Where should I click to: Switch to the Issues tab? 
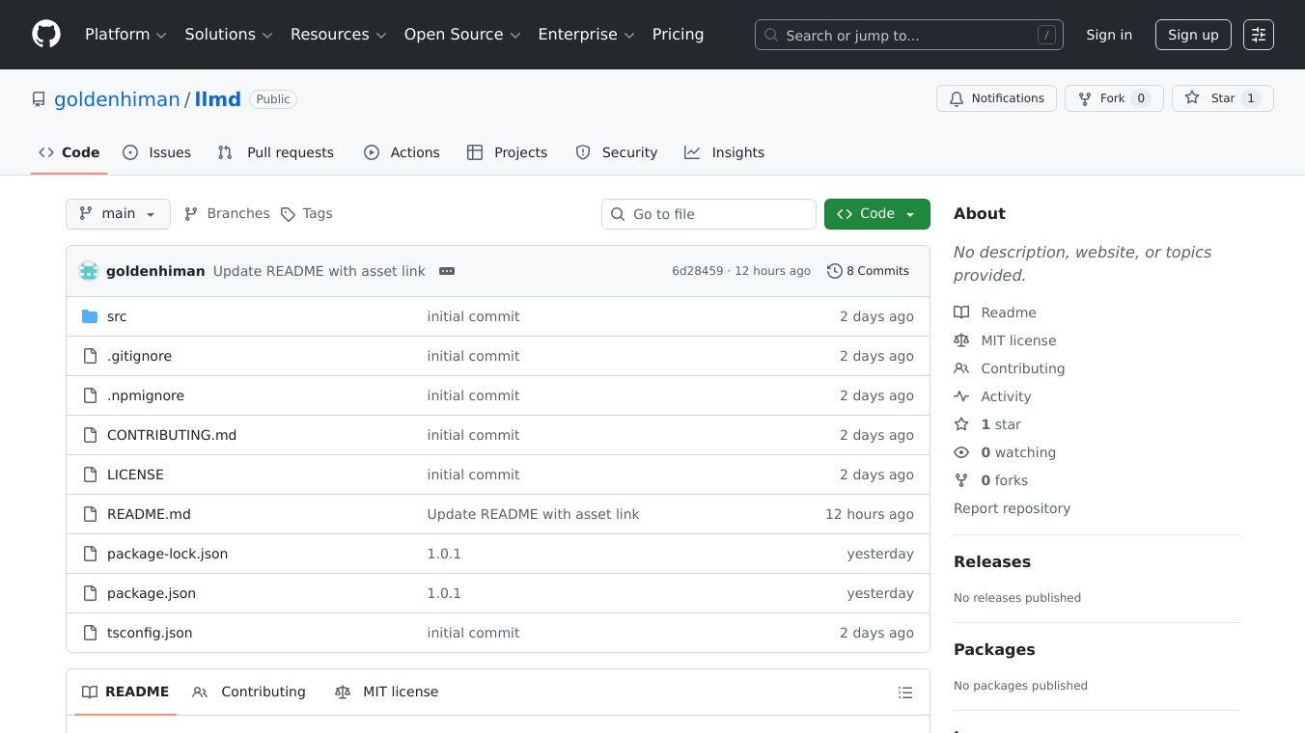(157, 152)
